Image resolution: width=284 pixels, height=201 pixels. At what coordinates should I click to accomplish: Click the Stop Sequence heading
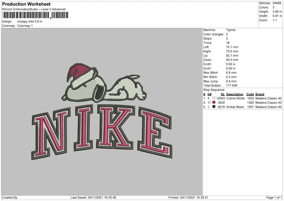[214, 90]
